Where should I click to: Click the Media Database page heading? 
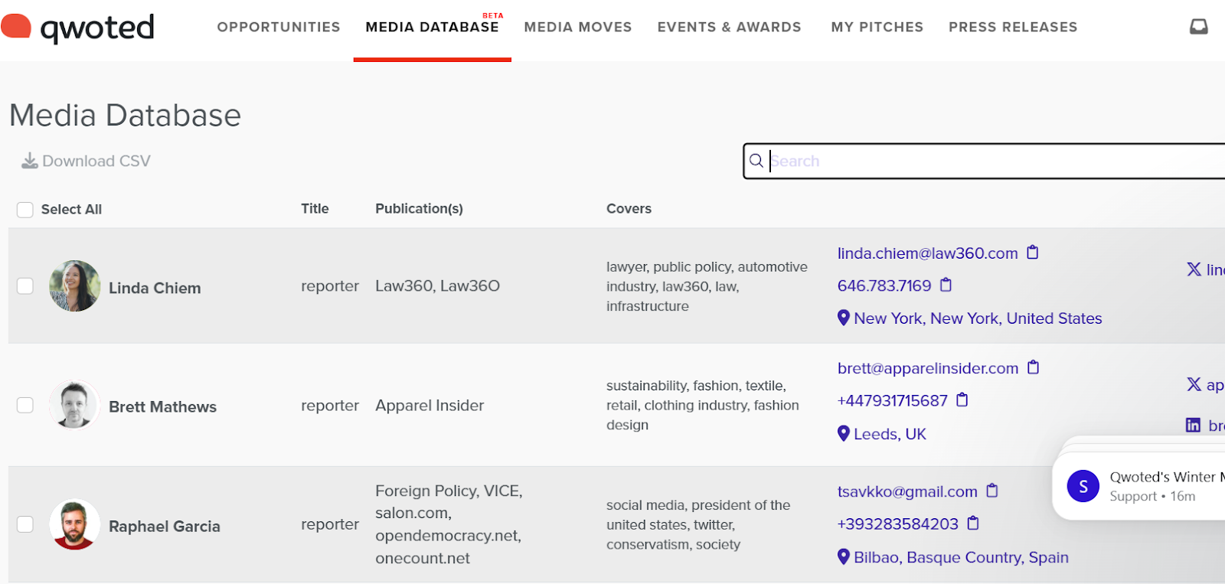coord(125,115)
